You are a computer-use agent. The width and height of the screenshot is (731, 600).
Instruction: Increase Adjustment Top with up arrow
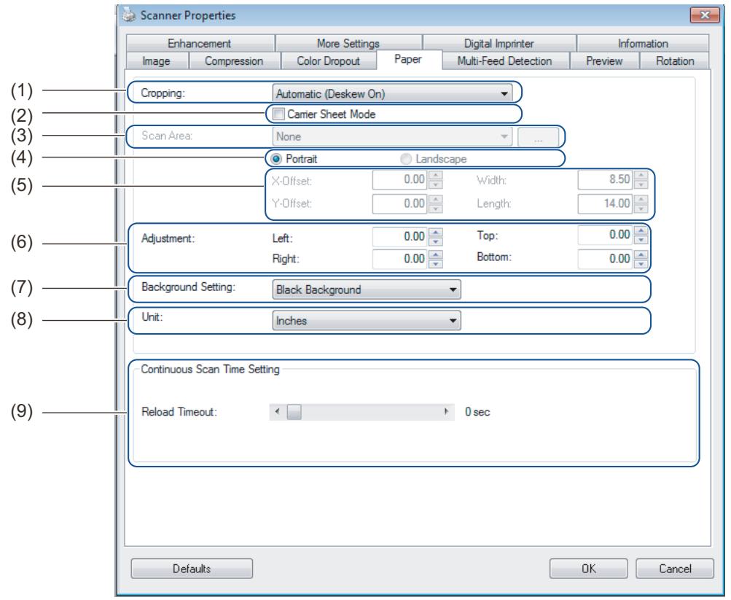pyautogui.click(x=641, y=230)
